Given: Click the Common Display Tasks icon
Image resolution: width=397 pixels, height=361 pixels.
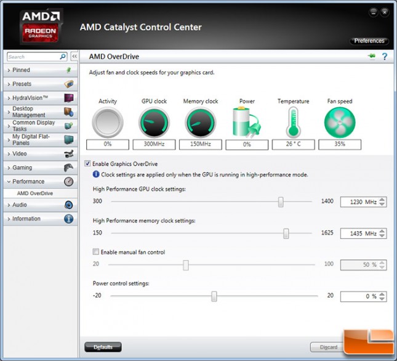Looking at the screenshot, I should click(x=68, y=126).
